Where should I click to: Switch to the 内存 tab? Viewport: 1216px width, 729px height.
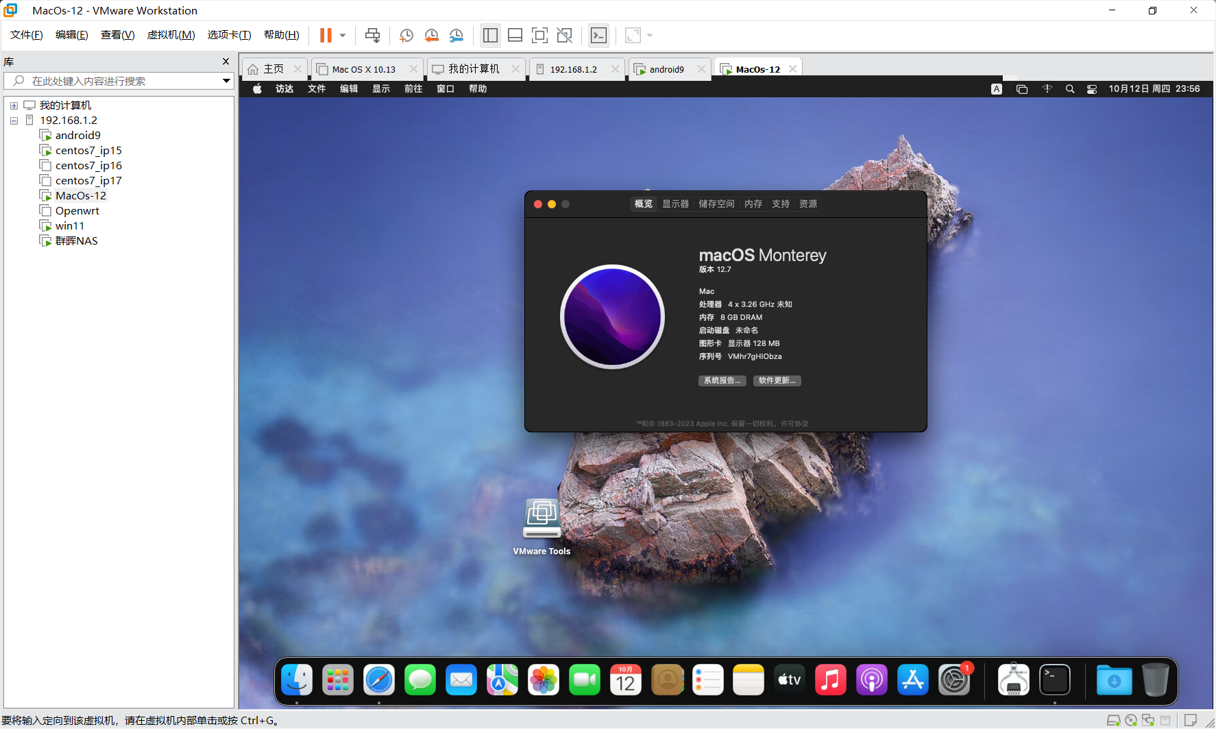tap(753, 204)
